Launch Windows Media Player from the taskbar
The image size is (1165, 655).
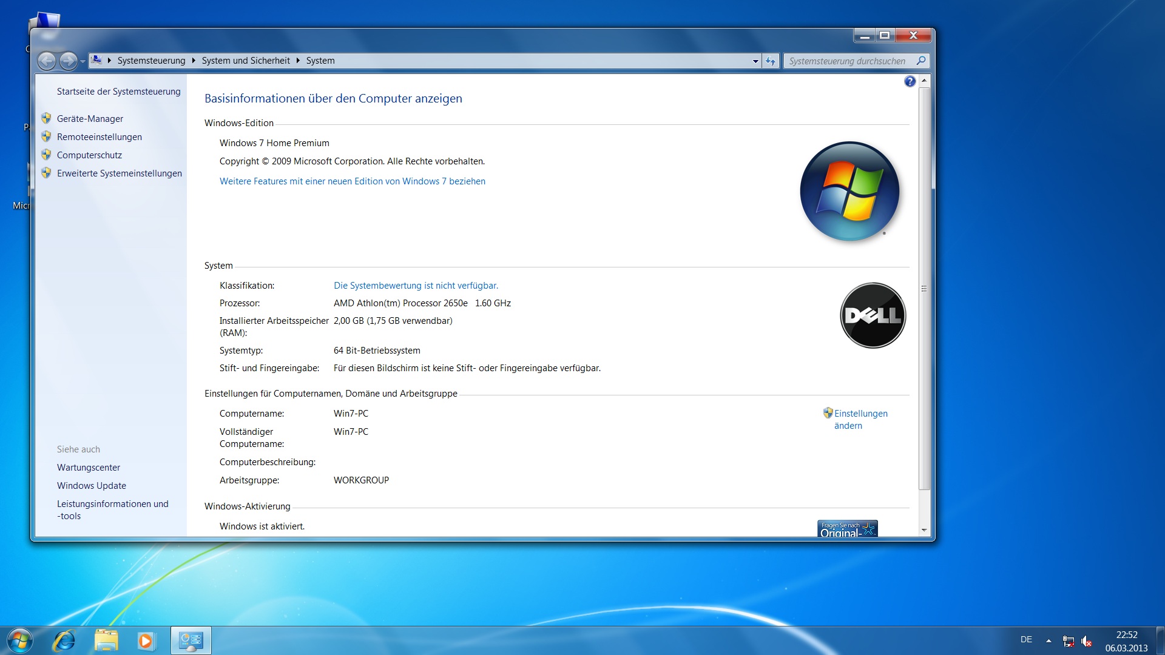pos(146,640)
